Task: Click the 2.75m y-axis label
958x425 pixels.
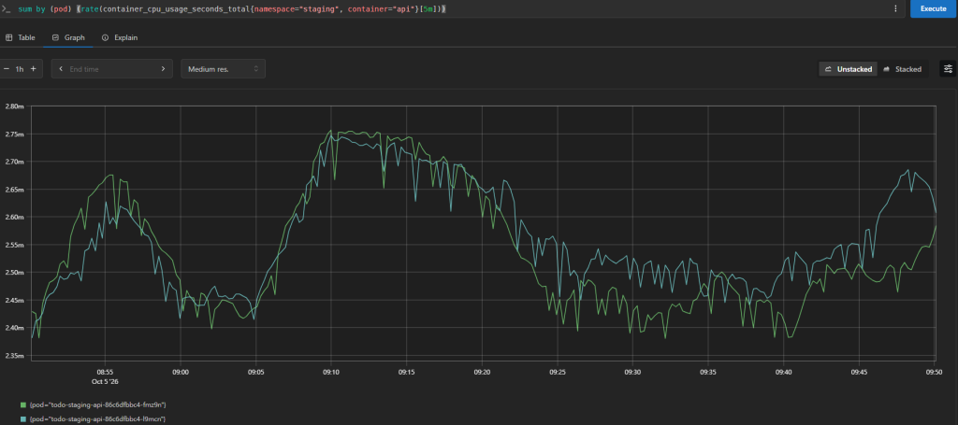Action: coord(14,135)
